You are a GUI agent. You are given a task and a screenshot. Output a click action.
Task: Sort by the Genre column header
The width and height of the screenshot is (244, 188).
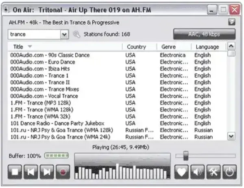[x=174, y=47]
